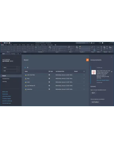114x148 pixels.
Task: Open the new drawing tab plus button
Action: coord(21,54)
